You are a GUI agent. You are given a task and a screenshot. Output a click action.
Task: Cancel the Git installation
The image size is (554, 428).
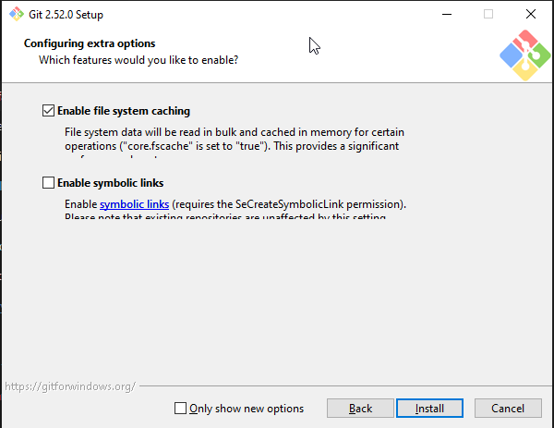point(508,408)
